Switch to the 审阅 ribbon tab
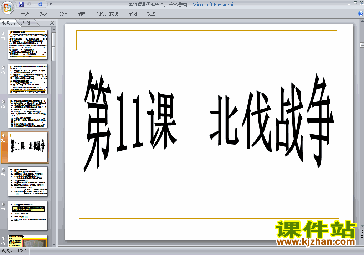This screenshot has height=255, width=364. 133,14
